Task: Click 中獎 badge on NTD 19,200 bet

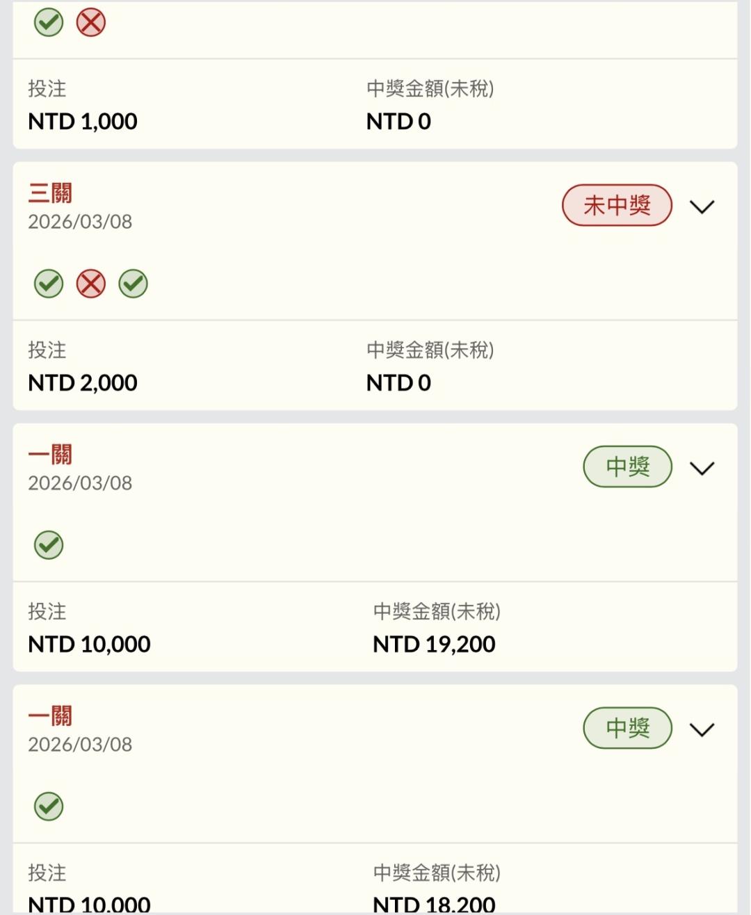Action: pyautogui.click(x=627, y=467)
